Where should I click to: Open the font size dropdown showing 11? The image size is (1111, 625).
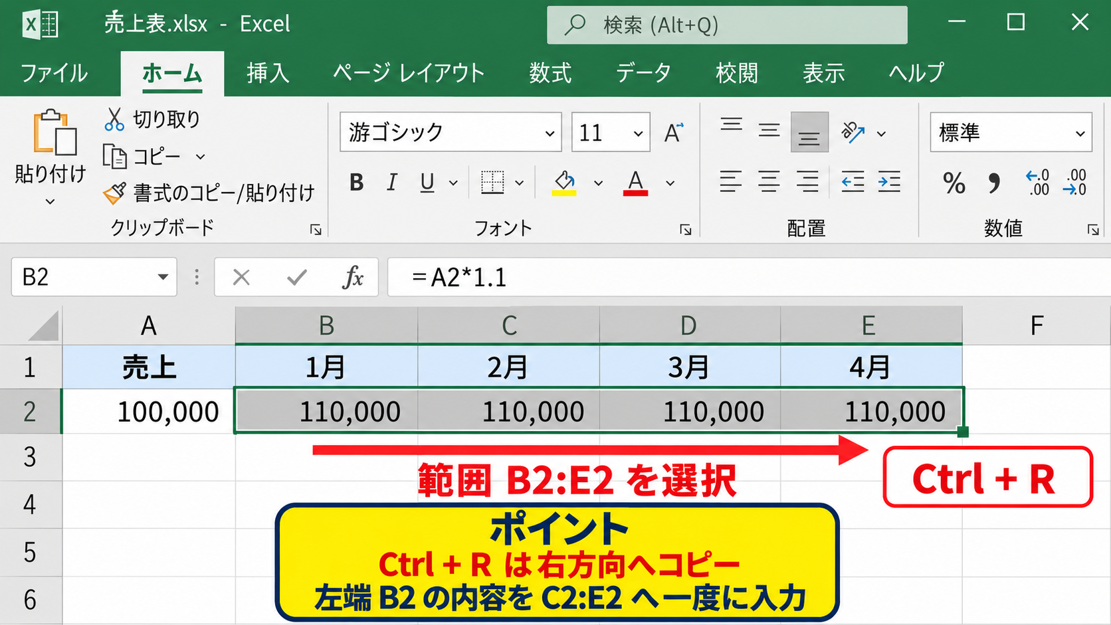[638, 133]
